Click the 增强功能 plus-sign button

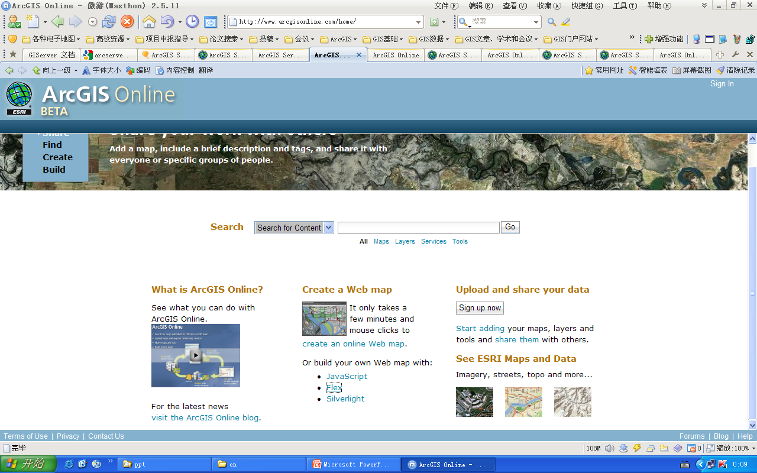click(664, 39)
